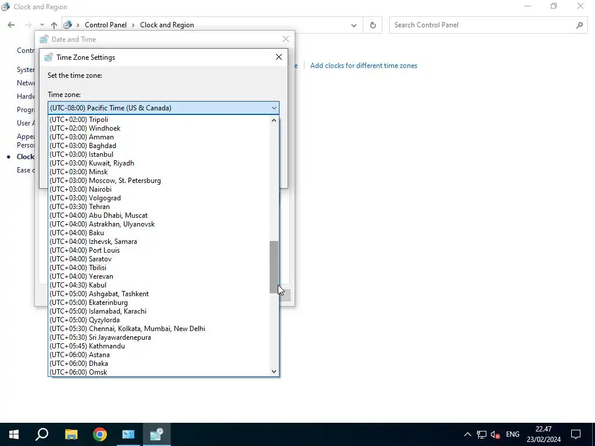Switch to Control Panel taskbar window
The image size is (595, 446).
pyautogui.click(x=128, y=434)
